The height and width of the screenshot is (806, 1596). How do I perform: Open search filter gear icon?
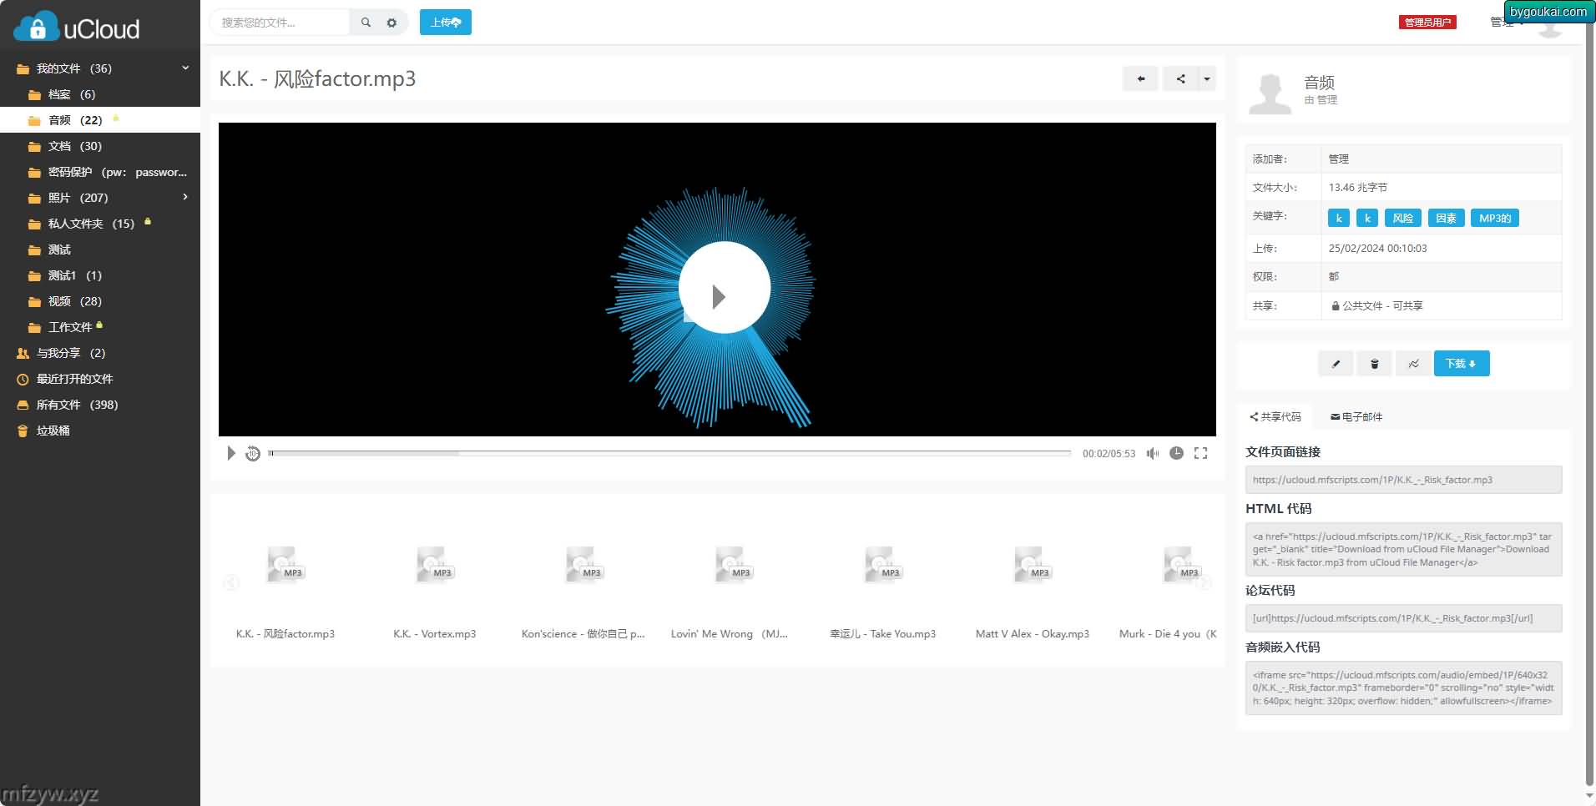(391, 23)
